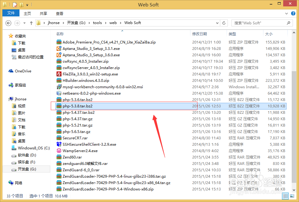Switch to the 查看 View tab

[x=60, y=14]
